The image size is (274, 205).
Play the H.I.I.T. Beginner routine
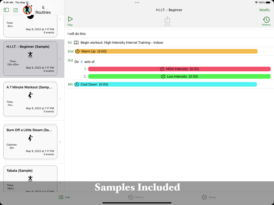(x=70, y=21)
